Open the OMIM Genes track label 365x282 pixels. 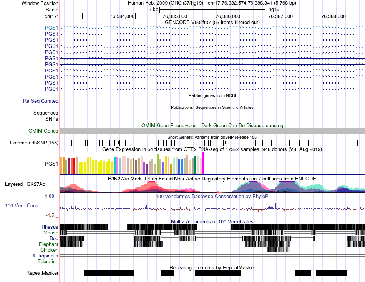point(43,131)
